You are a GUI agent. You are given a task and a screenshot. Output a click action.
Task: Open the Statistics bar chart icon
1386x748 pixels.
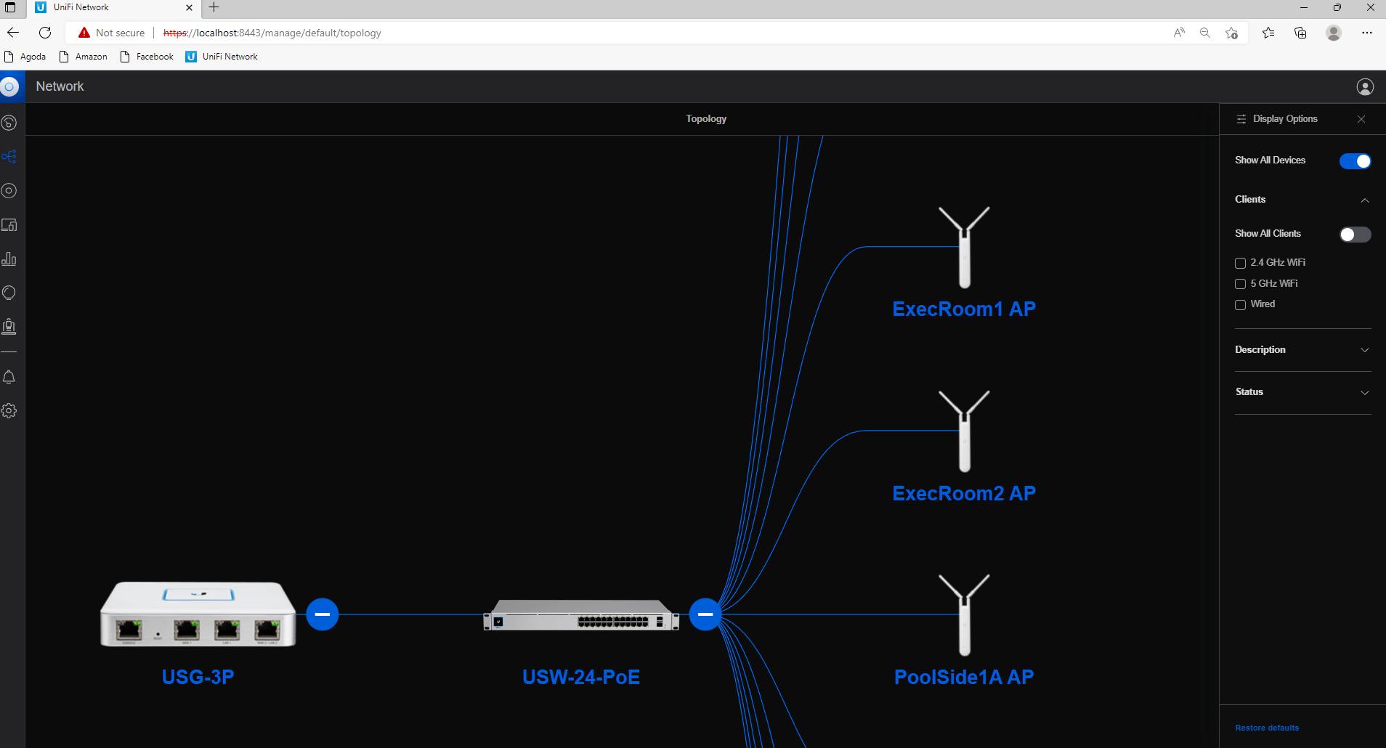[x=9, y=259]
